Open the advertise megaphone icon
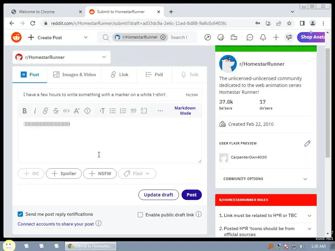This screenshot has width=335, height=251. (289, 38)
